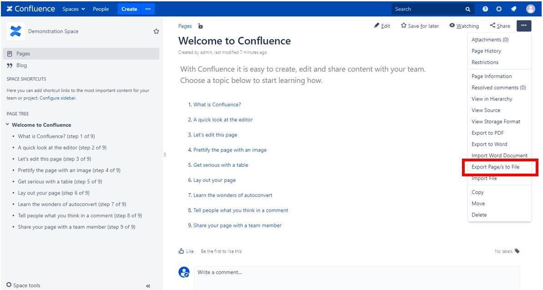Click the search magnifier icon
Screen dimensions: 543x290
(x=468, y=10)
